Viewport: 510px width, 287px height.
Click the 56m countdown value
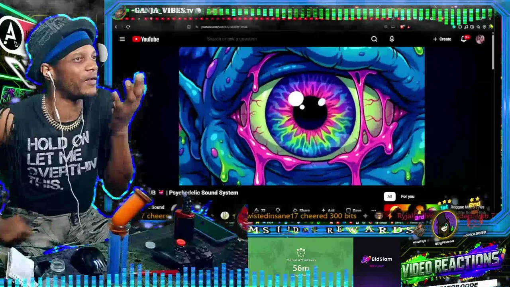301,268
